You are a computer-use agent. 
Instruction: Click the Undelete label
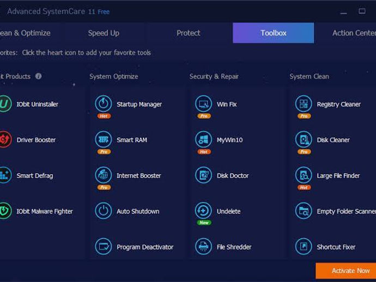pyautogui.click(x=228, y=211)
